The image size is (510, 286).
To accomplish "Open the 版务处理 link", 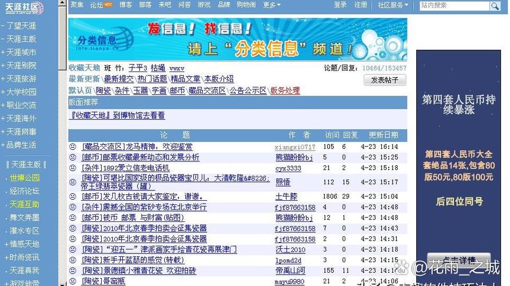I will 285,90.
